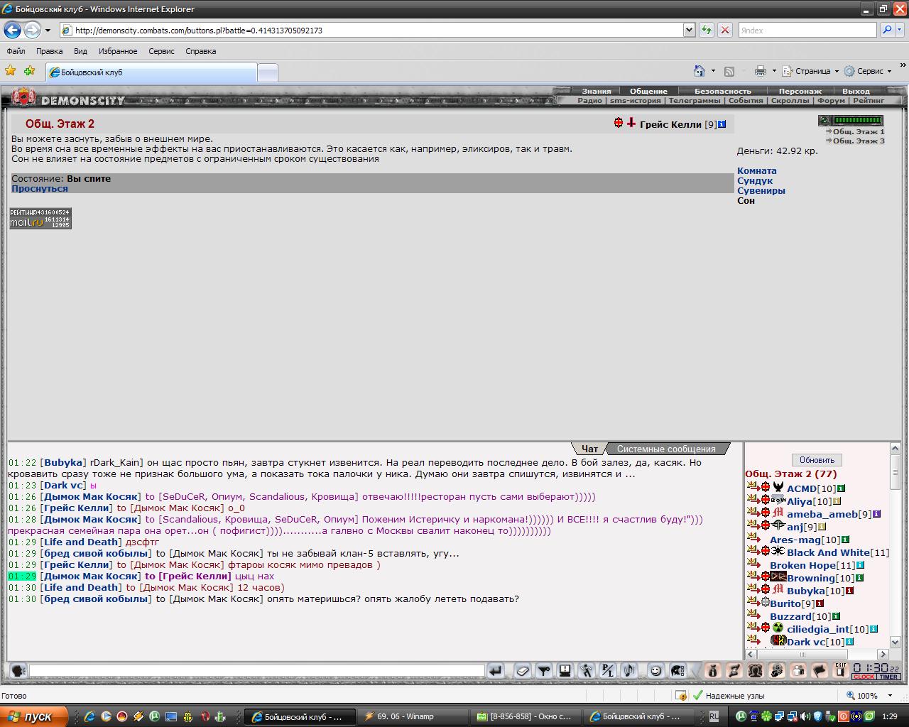
Task: Open the Файл menu
Action: point(16,51)
